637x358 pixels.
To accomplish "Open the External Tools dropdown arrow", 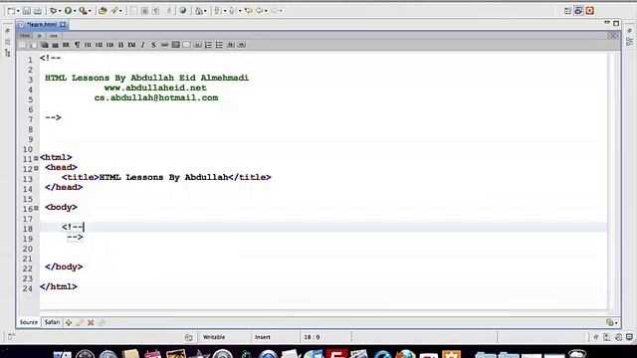I will pos(90,11).
